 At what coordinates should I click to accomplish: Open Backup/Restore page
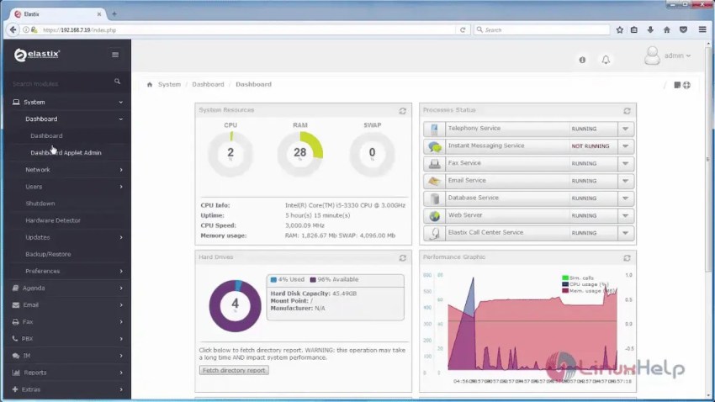48,254
